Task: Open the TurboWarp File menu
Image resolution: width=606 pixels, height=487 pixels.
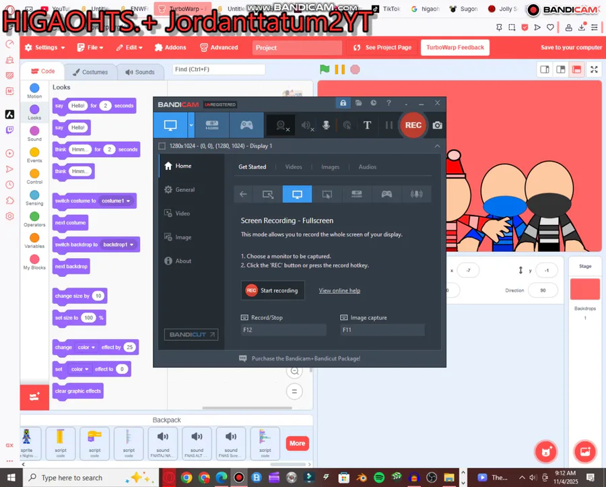Action: coord(90,48)
